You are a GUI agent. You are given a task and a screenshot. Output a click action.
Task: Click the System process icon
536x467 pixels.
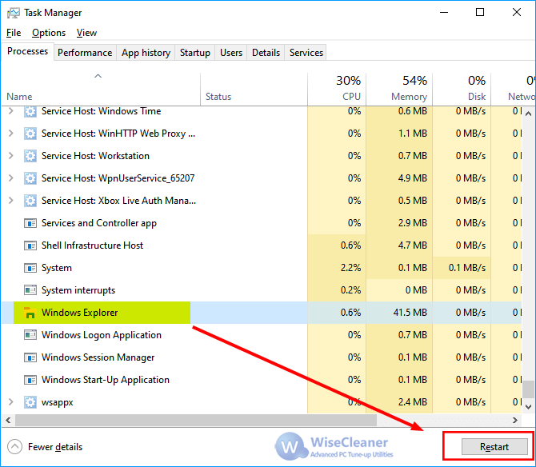[x=30, y=268]
